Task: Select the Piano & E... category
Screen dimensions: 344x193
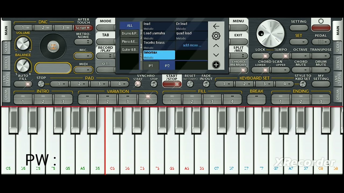Action: click(130, 42)
